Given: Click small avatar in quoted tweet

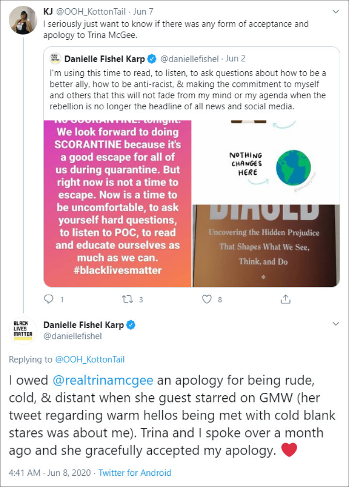Looking at the screenshot, I should pyautogui.click(x=55, y=58).
